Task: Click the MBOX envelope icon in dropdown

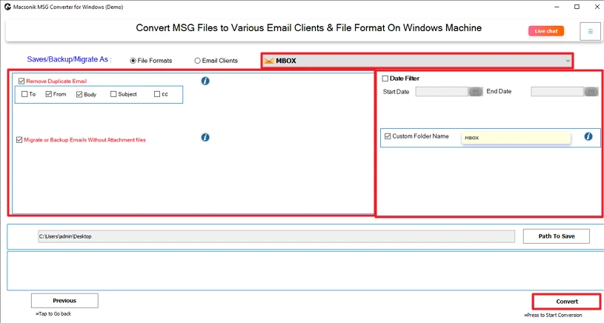Action: [x=269, y=61]
